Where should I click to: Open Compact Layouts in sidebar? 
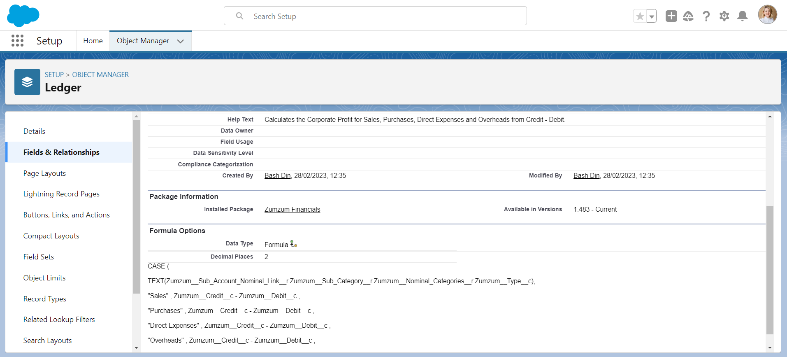coord(51,236)
